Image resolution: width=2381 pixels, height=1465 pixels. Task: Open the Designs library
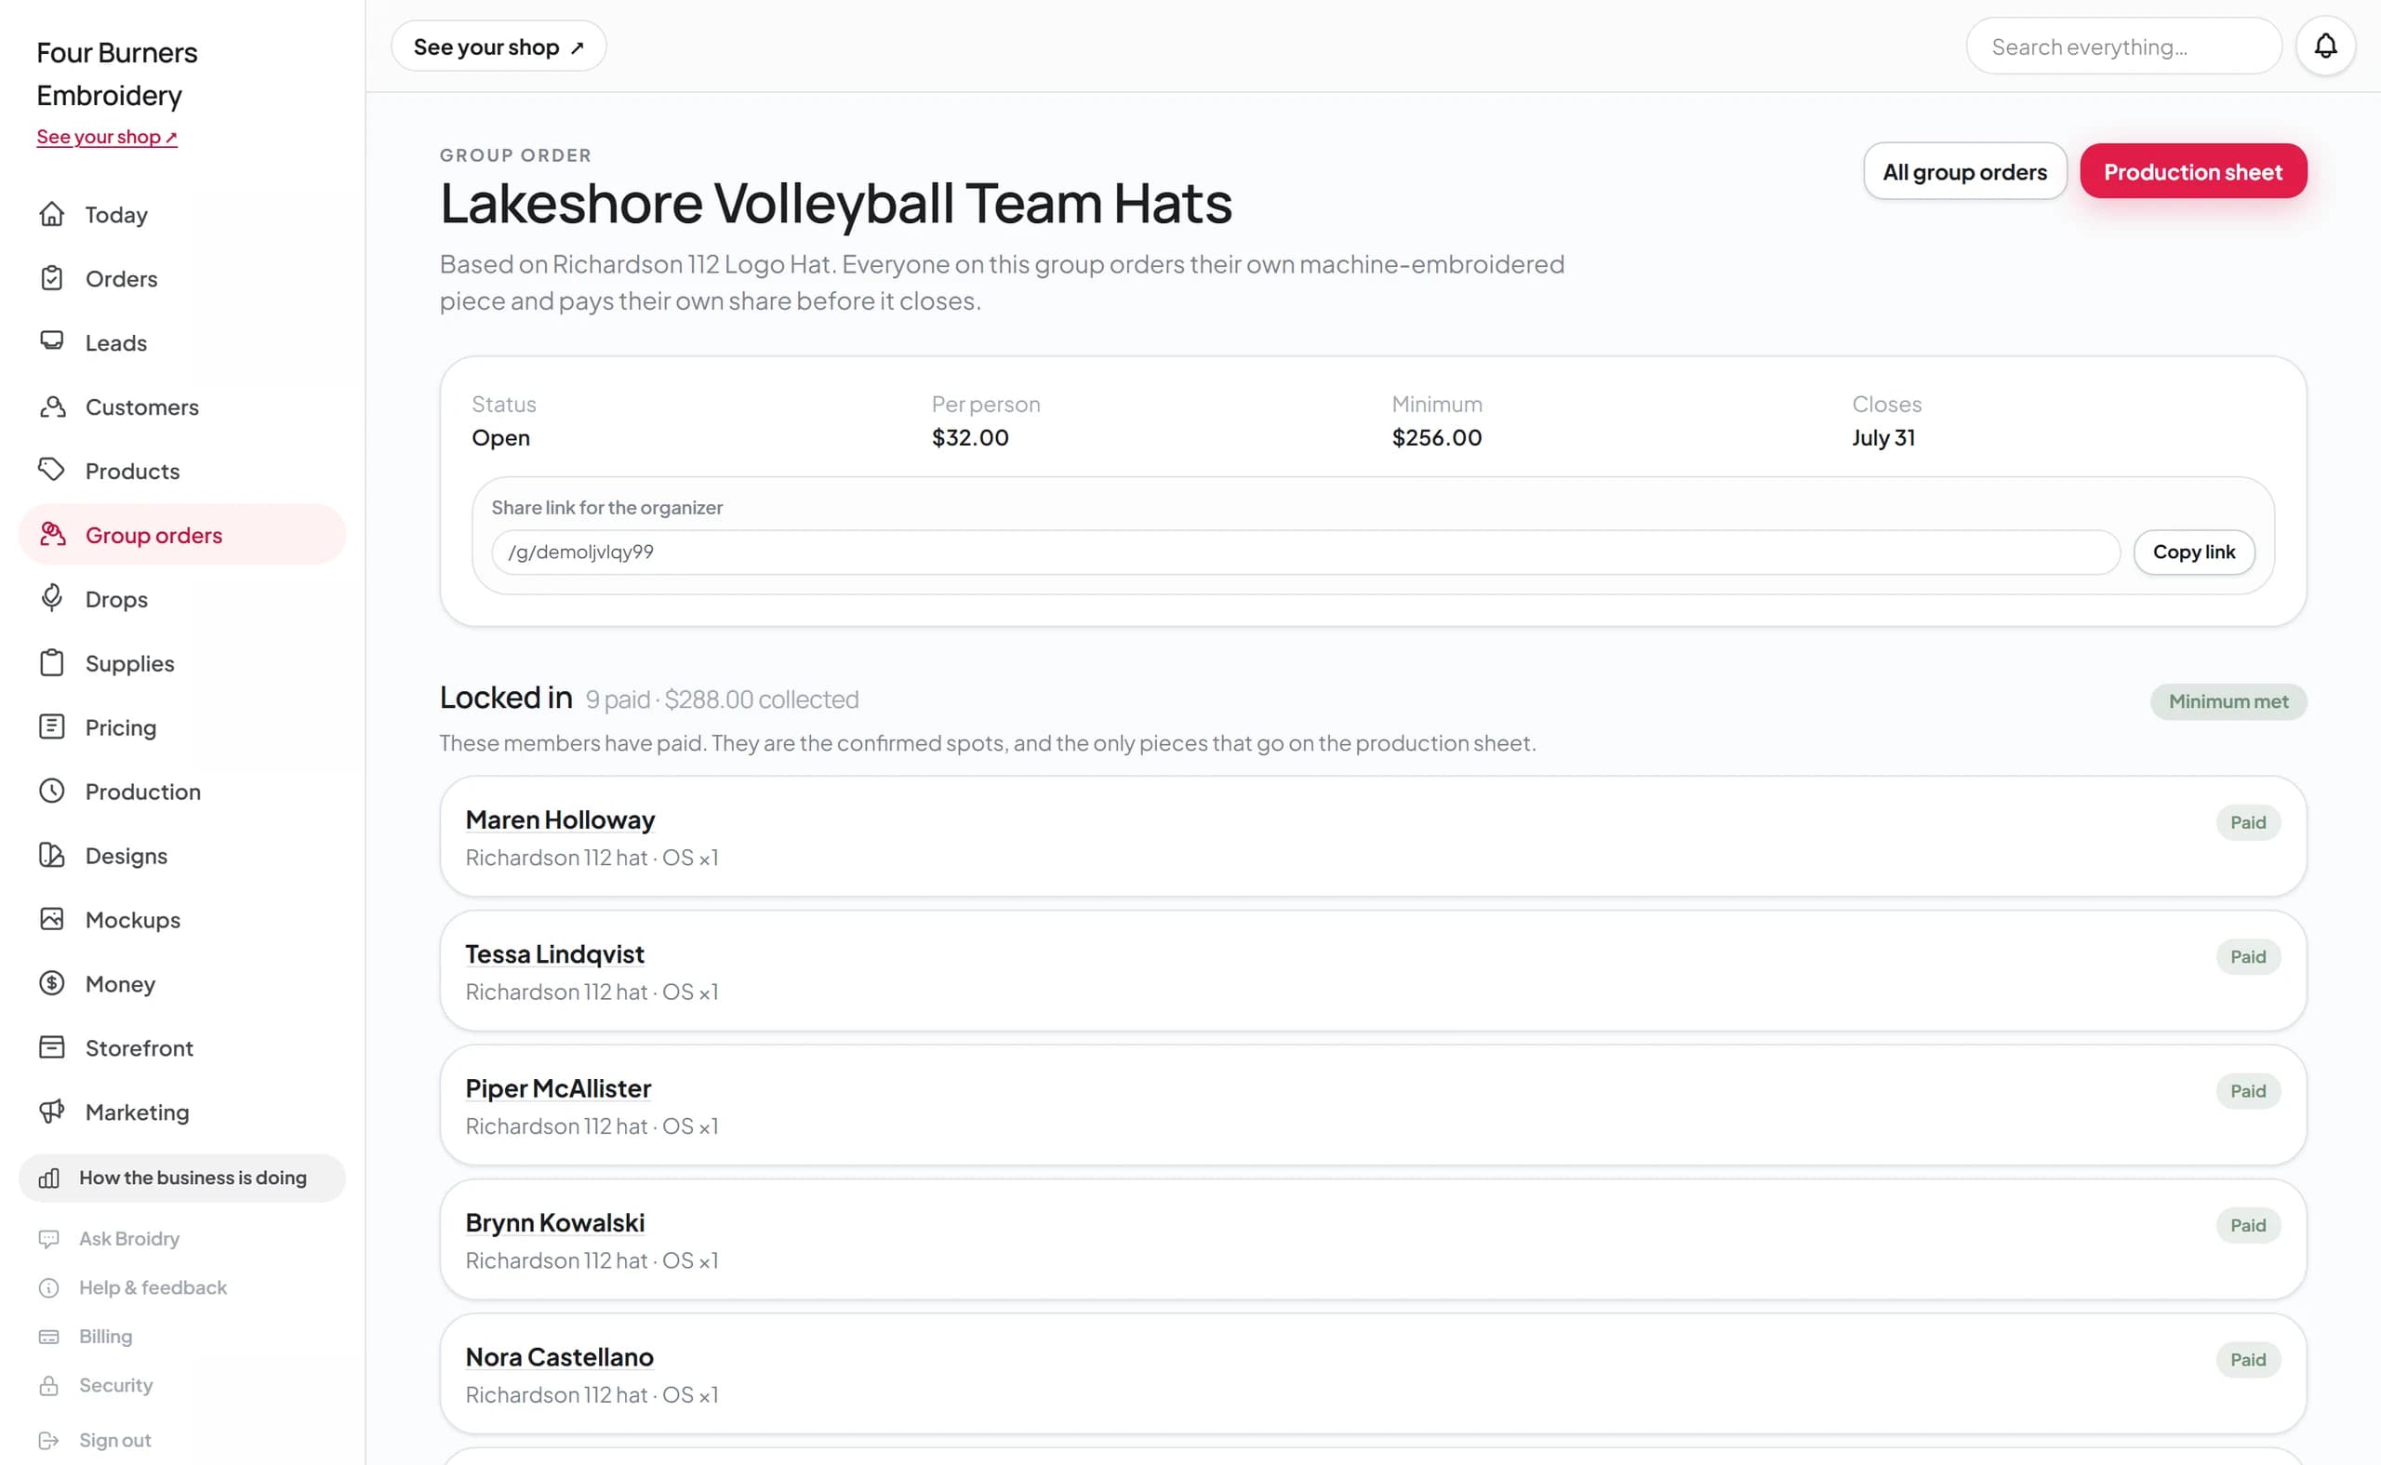point(182,855)
